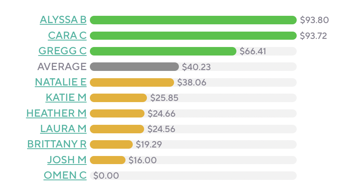
Task: Click the JOSH M link
Action: click(x=67, y=160)
